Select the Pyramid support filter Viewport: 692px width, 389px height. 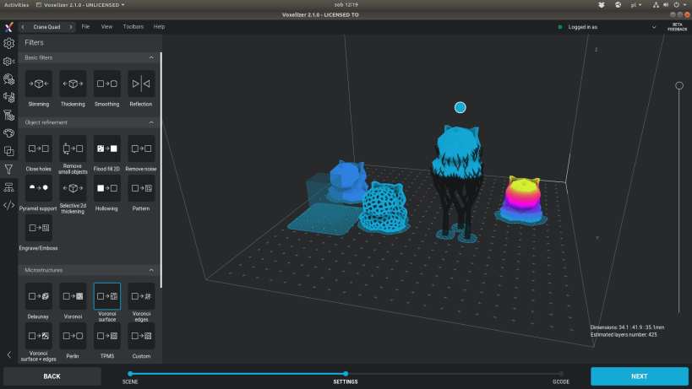[39, 188]
